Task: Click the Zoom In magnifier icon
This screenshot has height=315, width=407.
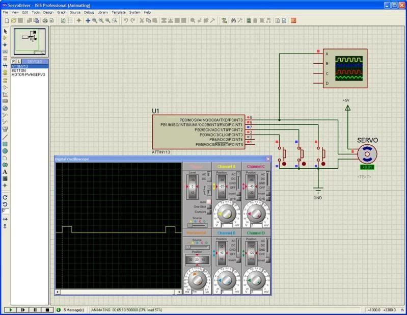Action: pyautogui.click(x=94, y=20)
